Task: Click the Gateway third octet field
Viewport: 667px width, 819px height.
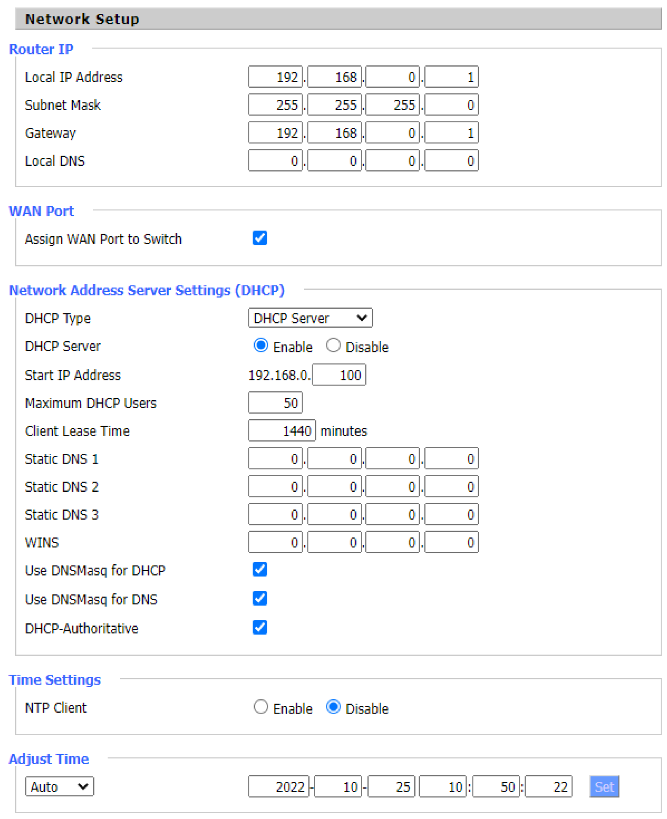Action: [x=392, y=133]
